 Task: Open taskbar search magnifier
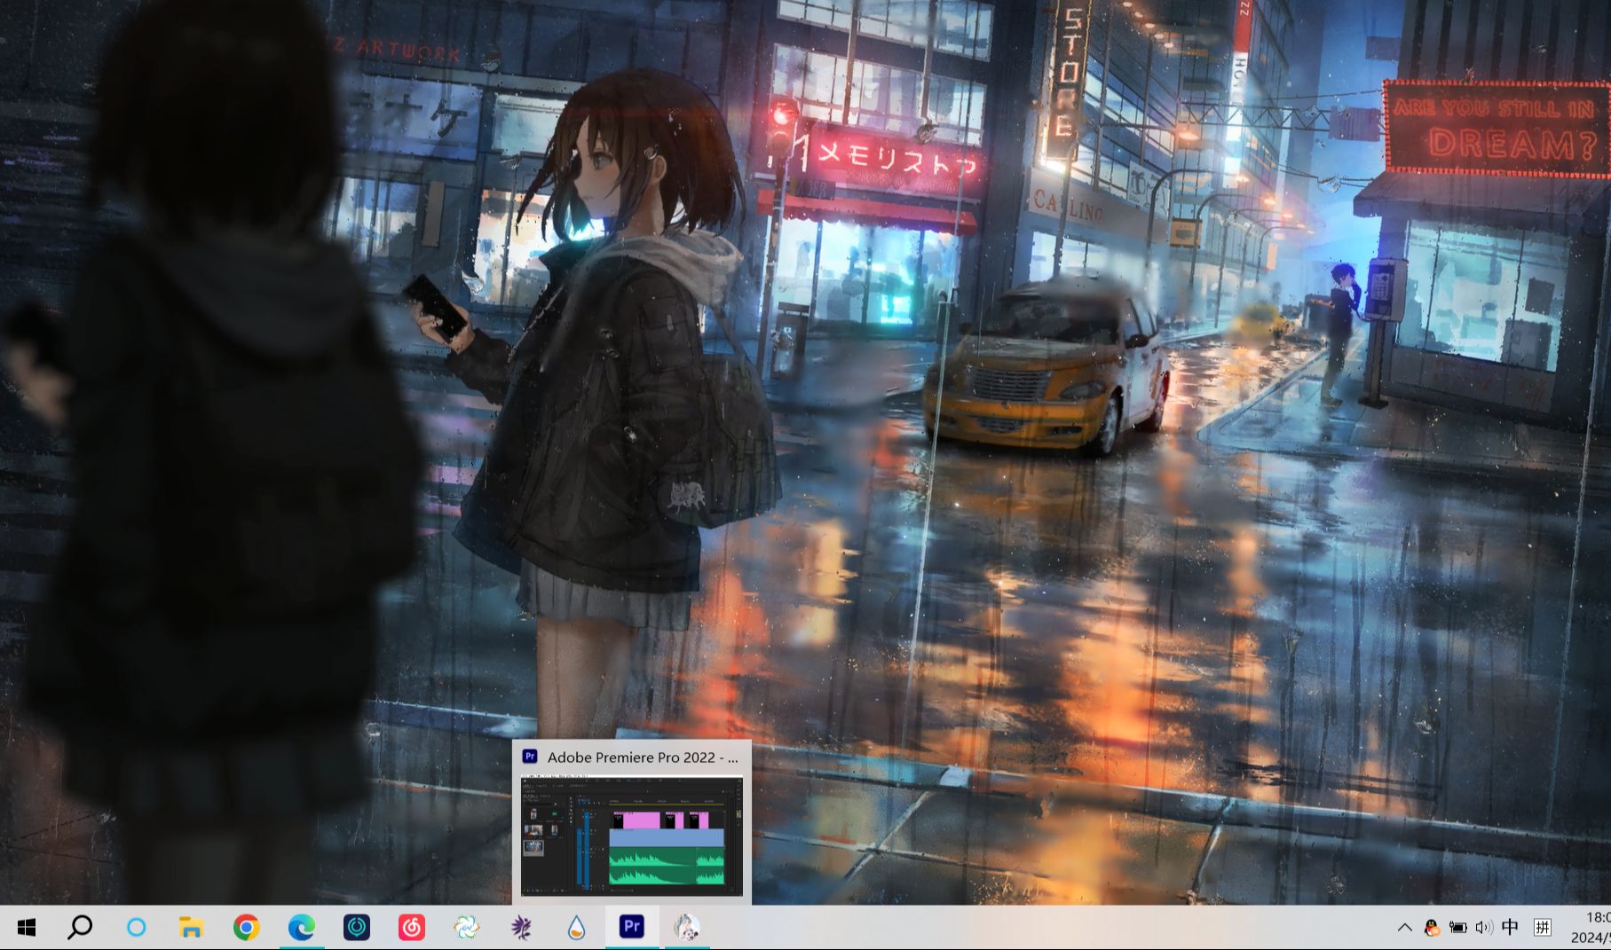click(x=80, y=928)
